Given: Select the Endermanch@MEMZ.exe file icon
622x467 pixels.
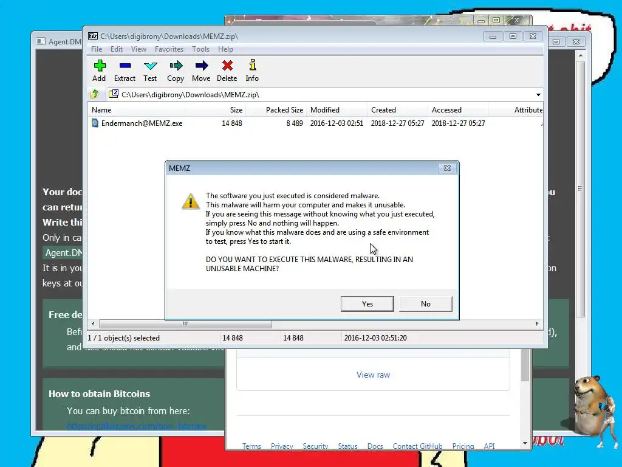Looking at the screenshot, I should point(95,123).
